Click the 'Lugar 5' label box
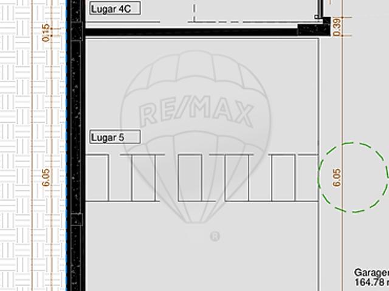 (x=115, y=137)
